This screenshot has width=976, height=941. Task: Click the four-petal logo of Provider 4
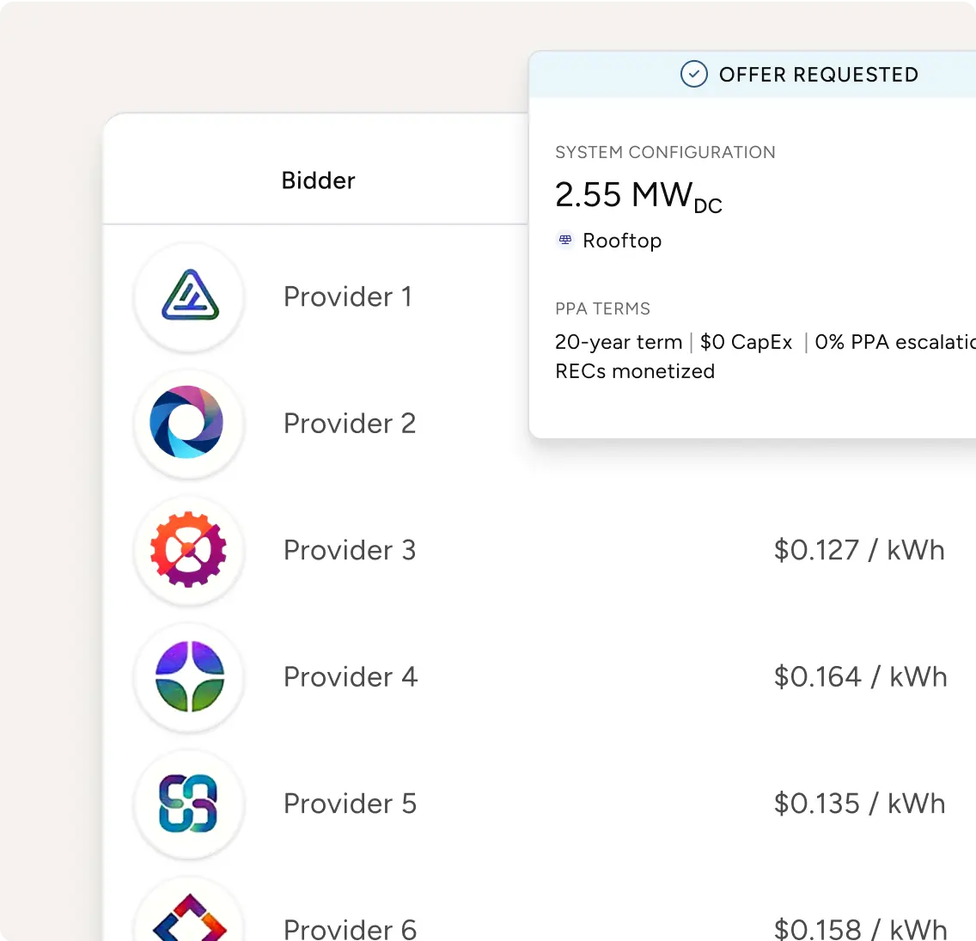188,676
